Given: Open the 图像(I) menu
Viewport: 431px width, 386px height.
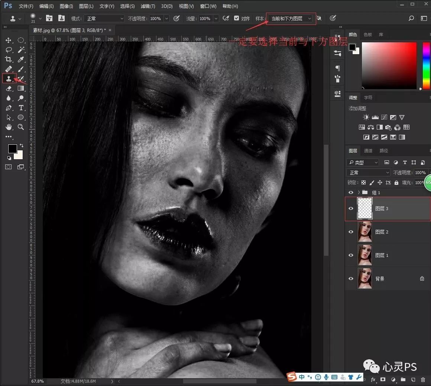Looking at the screenshot, I should tap(66, 6).
